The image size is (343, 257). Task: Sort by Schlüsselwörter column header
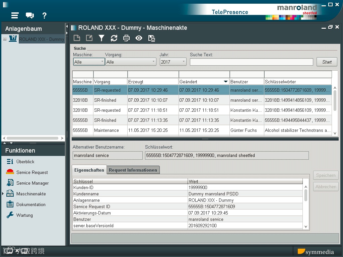(298, 82)
